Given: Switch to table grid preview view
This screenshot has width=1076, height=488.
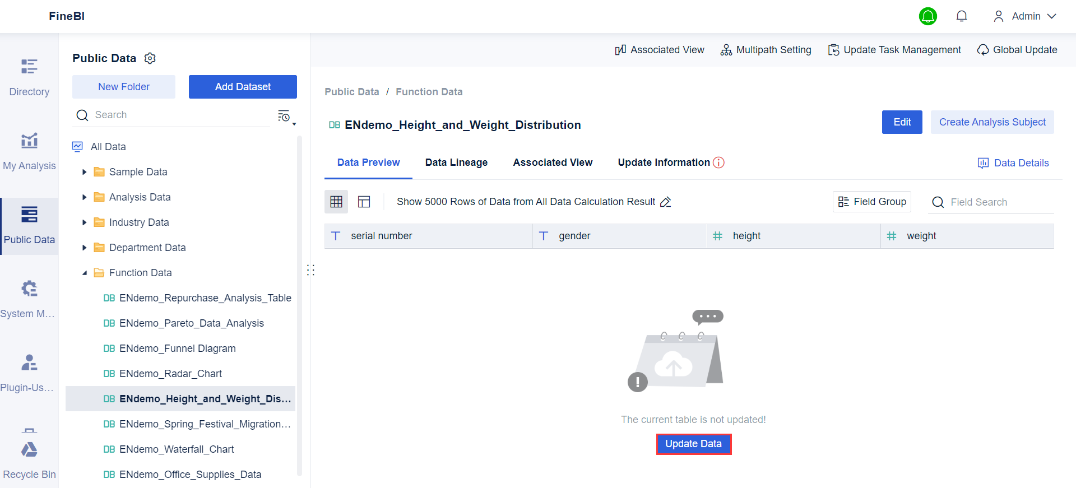Looking at the screenshot, I should tap(336, 202).
